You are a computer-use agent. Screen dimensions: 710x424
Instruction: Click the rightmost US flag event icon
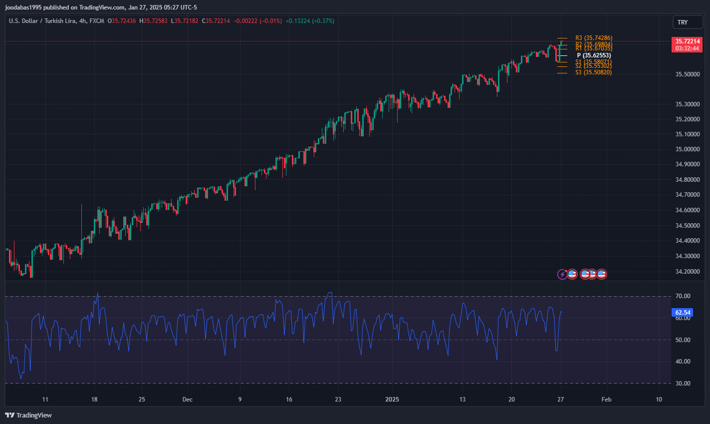click(x=602, y=274)
